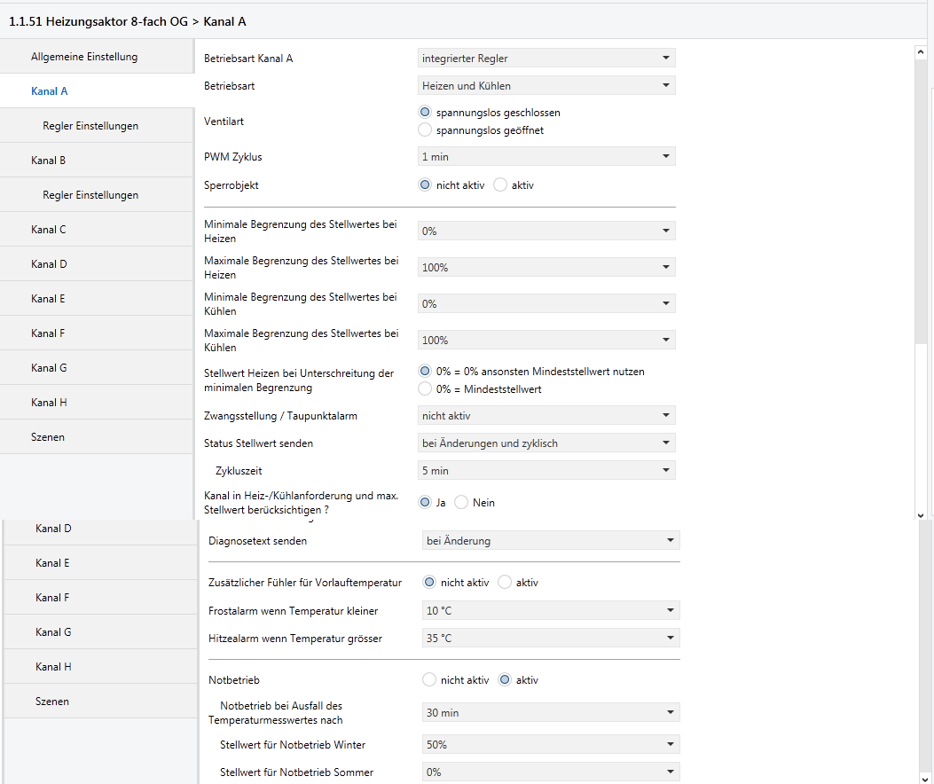Open Diagnosetext senden dropdown
Viewport: 934px width, 784px height.
[551, 540]
